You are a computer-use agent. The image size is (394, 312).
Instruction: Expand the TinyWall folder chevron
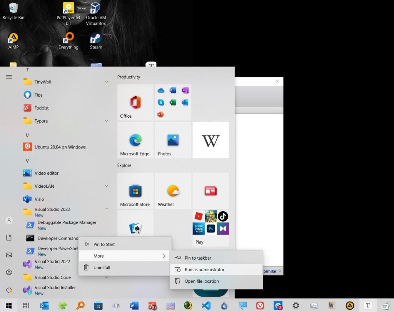tap(107, 82)
